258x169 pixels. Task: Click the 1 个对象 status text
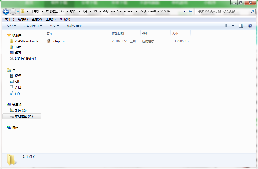29,156
